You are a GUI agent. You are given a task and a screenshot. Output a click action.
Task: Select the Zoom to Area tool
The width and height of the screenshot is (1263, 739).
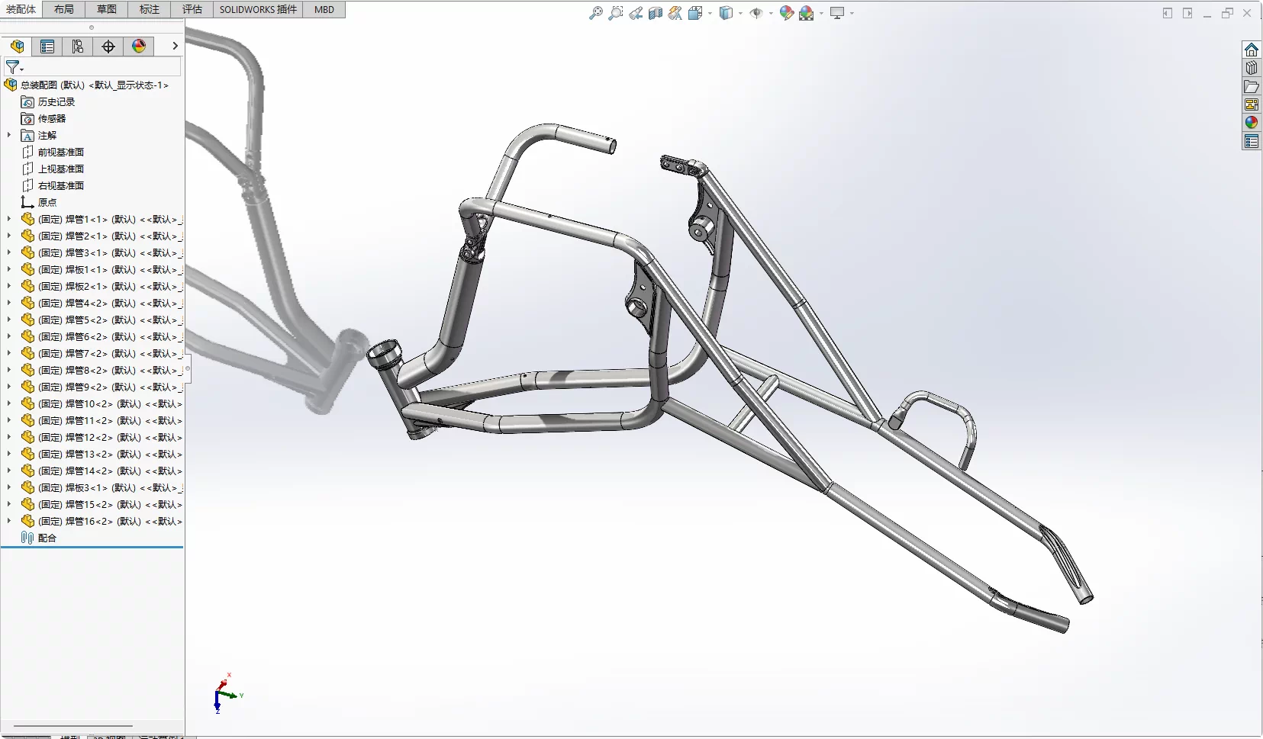click(616, 13)
